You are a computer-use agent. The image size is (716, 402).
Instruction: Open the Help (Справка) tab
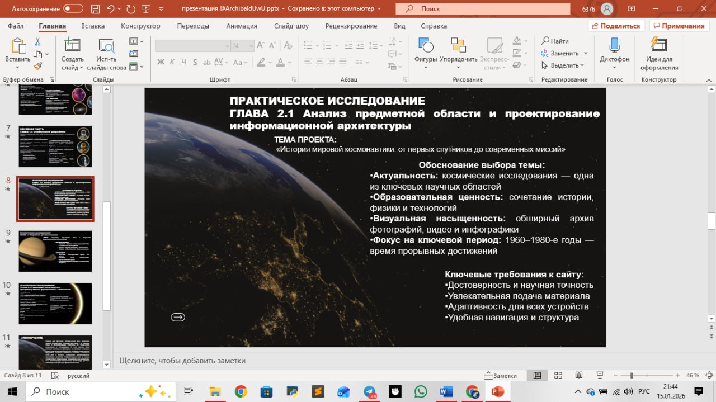click(x=434, y=26)
